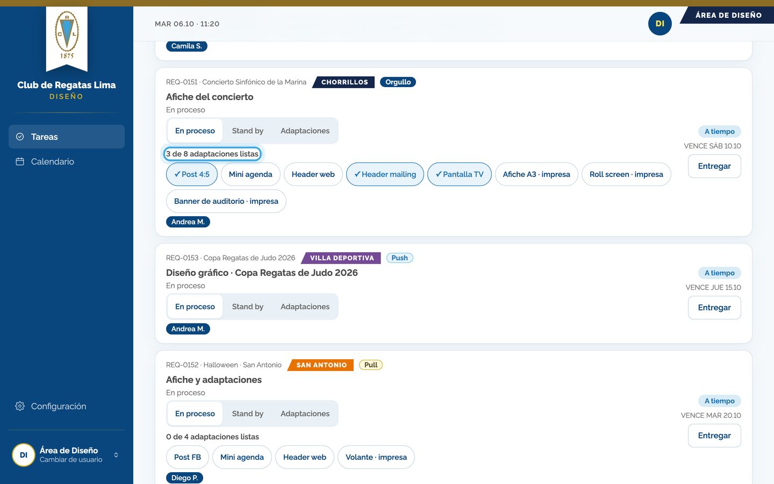Image resolution: width=774 pixels, height=484 pixels.
Task: Set Afiche del concierto to Stand by
Action: [x=248, y=131]
